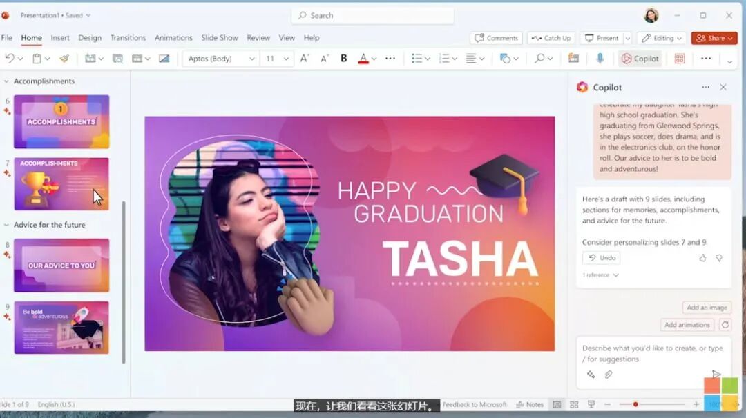Click the Paste clipboard icon
746x418 pixels.
coord(37,59)
